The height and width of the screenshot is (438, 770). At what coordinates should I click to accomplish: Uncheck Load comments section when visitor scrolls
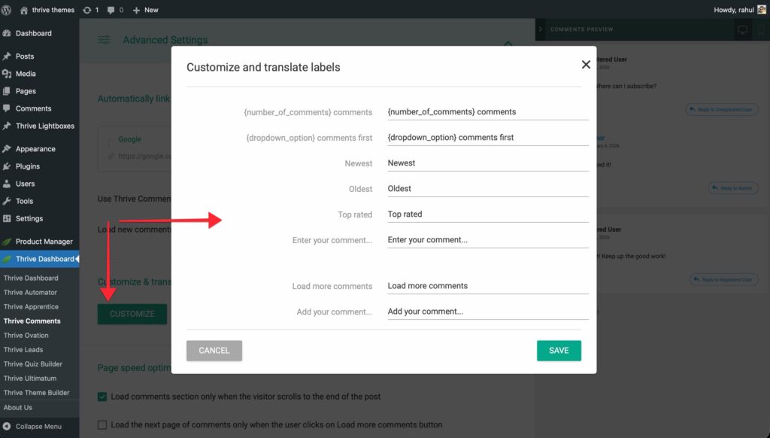tap(102, 397)
